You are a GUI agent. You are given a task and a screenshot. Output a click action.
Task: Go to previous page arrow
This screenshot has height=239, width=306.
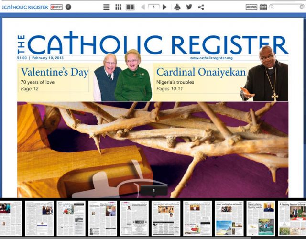143,7
